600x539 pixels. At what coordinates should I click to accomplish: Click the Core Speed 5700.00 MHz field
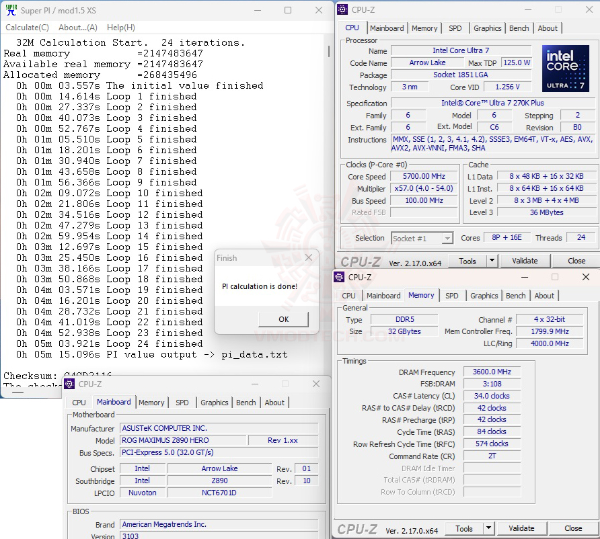point(424,176)
